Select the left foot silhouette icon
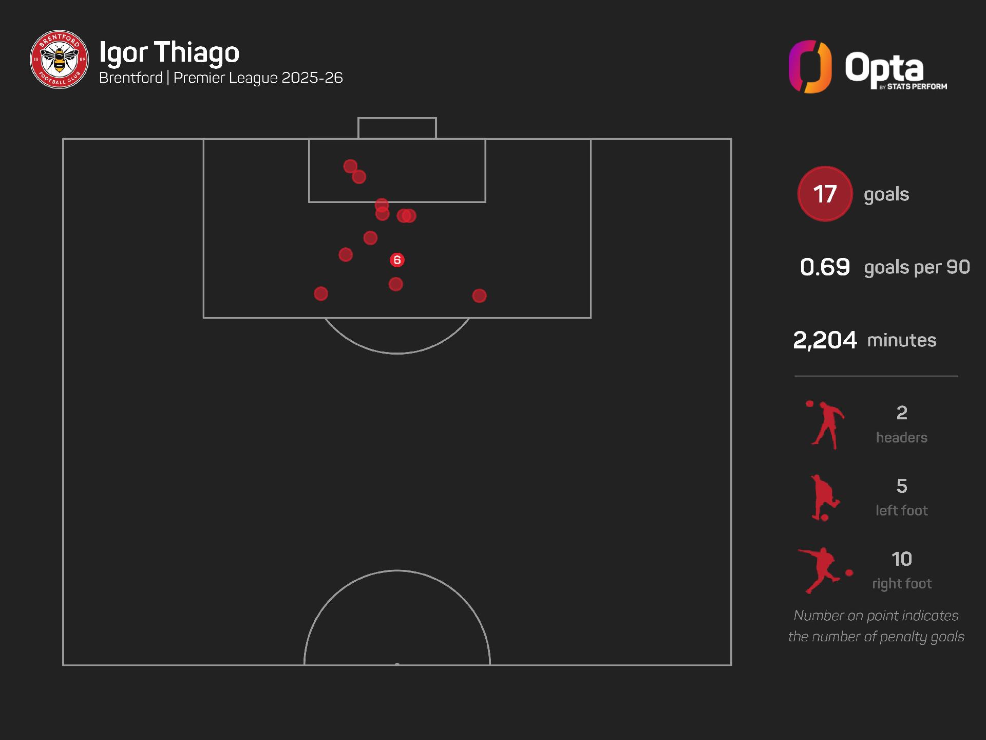The height and width of the screenshot is (740, 986). [824, 498]
